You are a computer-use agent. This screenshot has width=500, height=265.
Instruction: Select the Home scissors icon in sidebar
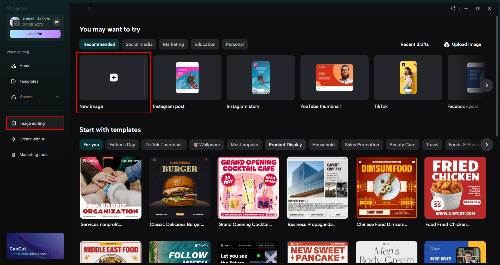pos(14,66)
